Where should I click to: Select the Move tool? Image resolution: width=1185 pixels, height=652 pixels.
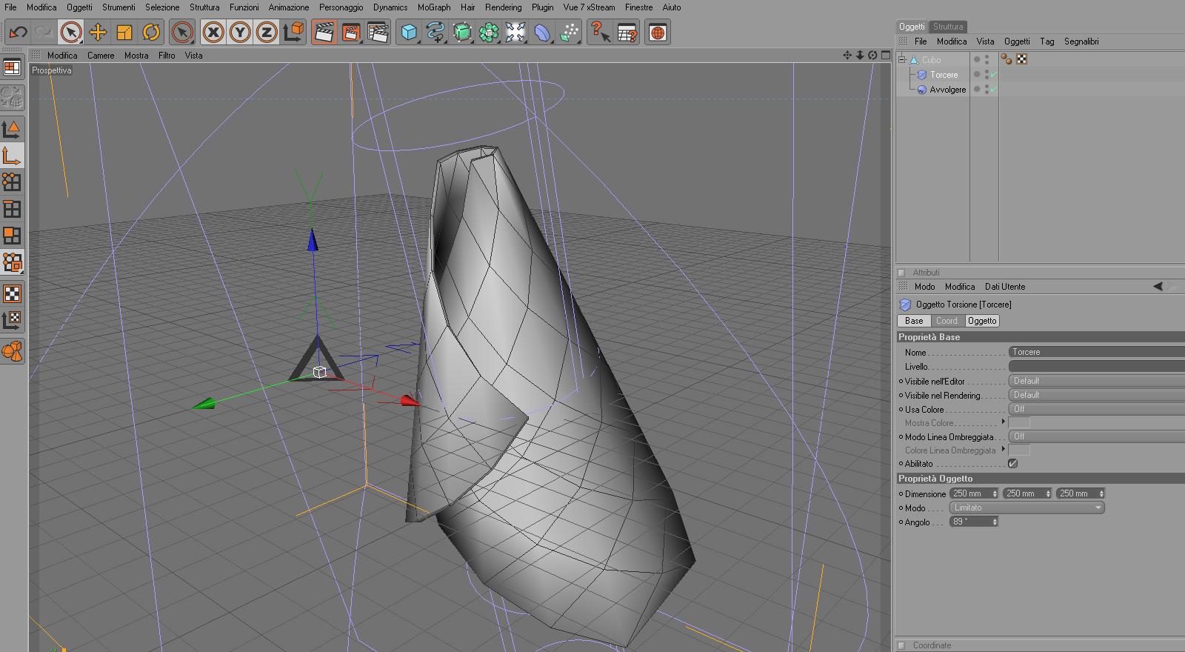[x=97, y=33]
